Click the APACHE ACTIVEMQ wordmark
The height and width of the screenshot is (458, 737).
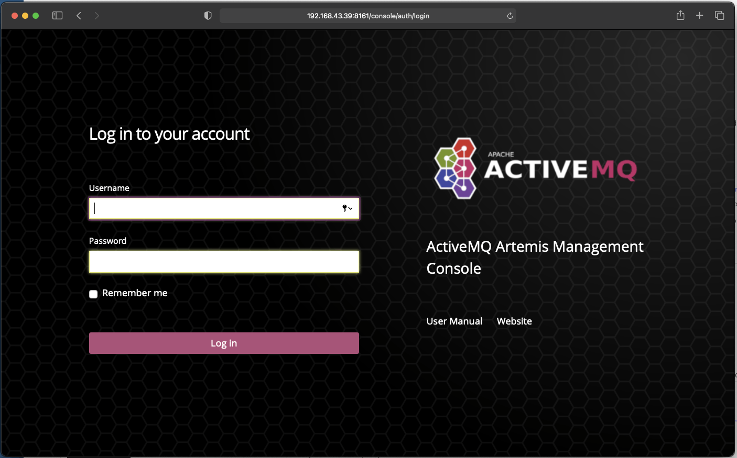coord(560,166)
